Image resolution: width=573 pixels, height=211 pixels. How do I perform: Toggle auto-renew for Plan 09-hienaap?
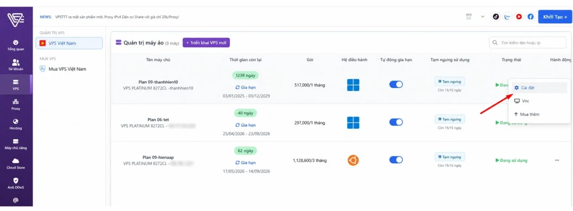pyautogui.click(x=396, y=160)
